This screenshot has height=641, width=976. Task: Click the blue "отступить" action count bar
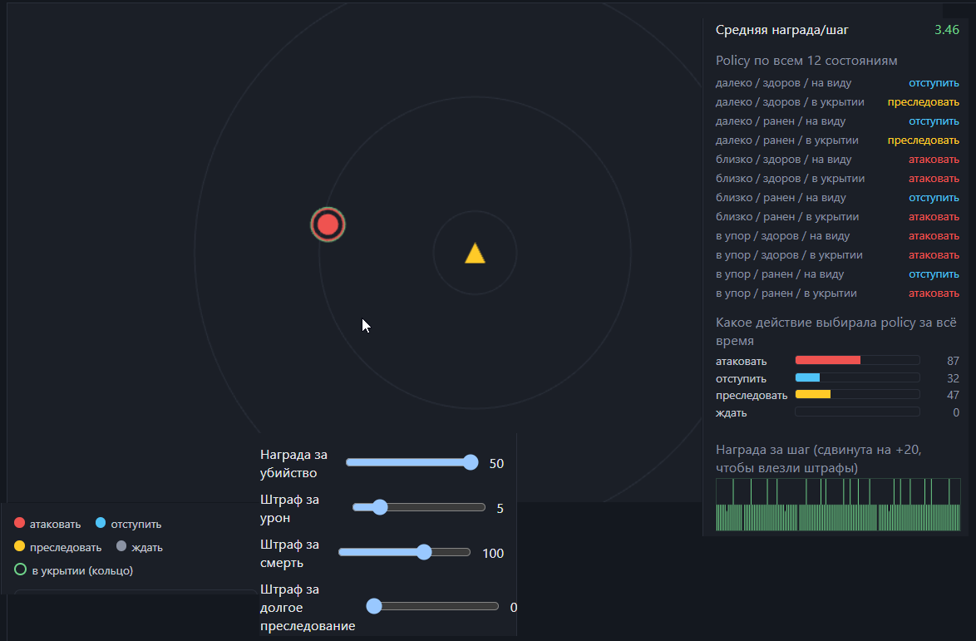click(x=857, y=377)
